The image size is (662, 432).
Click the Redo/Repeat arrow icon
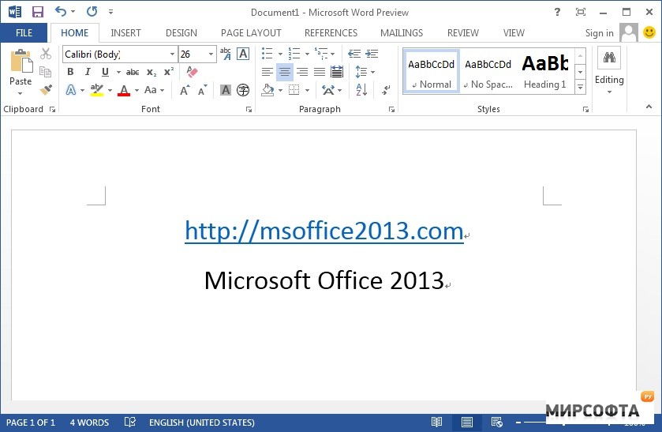pos(92,11)
